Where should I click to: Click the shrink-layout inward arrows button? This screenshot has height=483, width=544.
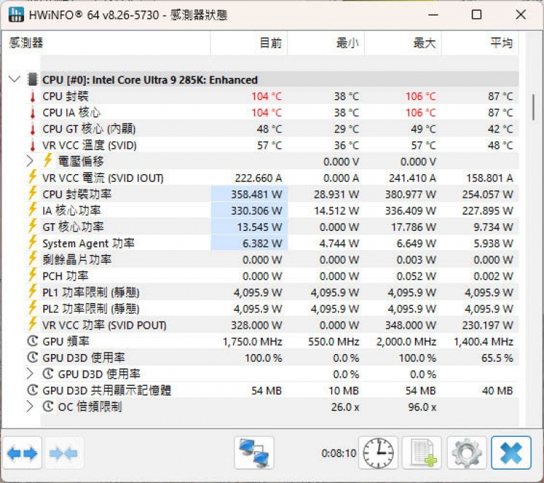[63, 453]
